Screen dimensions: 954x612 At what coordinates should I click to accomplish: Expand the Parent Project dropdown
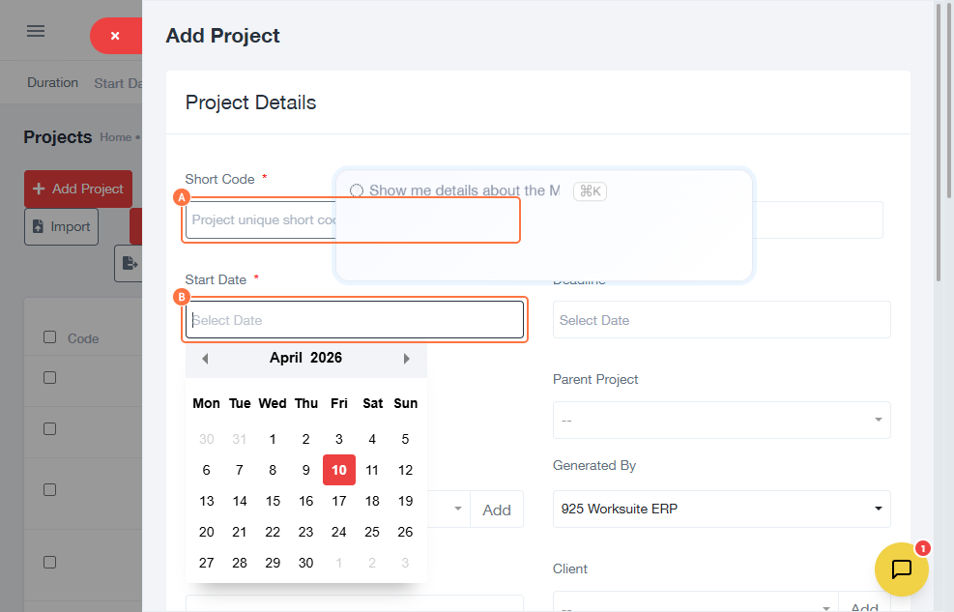(721, 421)
